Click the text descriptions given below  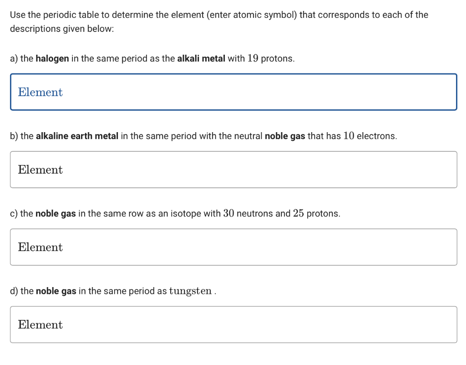(x=62, y=29)
